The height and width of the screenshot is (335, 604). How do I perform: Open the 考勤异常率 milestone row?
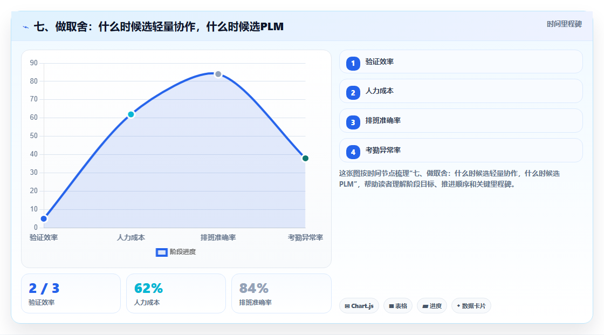pos(461,151)
